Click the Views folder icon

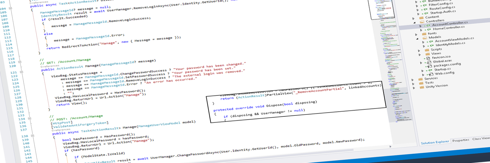pos(427,54)
